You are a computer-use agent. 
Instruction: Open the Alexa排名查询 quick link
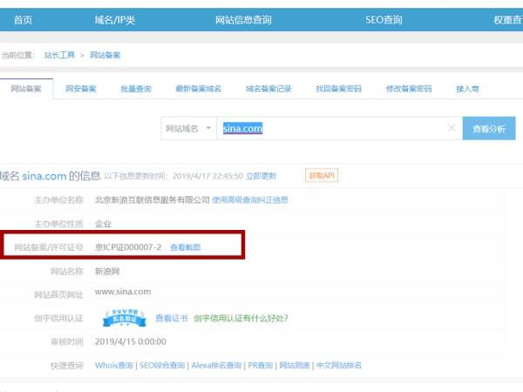[216, 365]
